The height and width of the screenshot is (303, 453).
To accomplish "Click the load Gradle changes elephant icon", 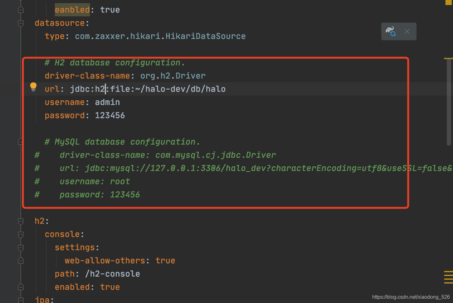I will (x=391, y=31).
